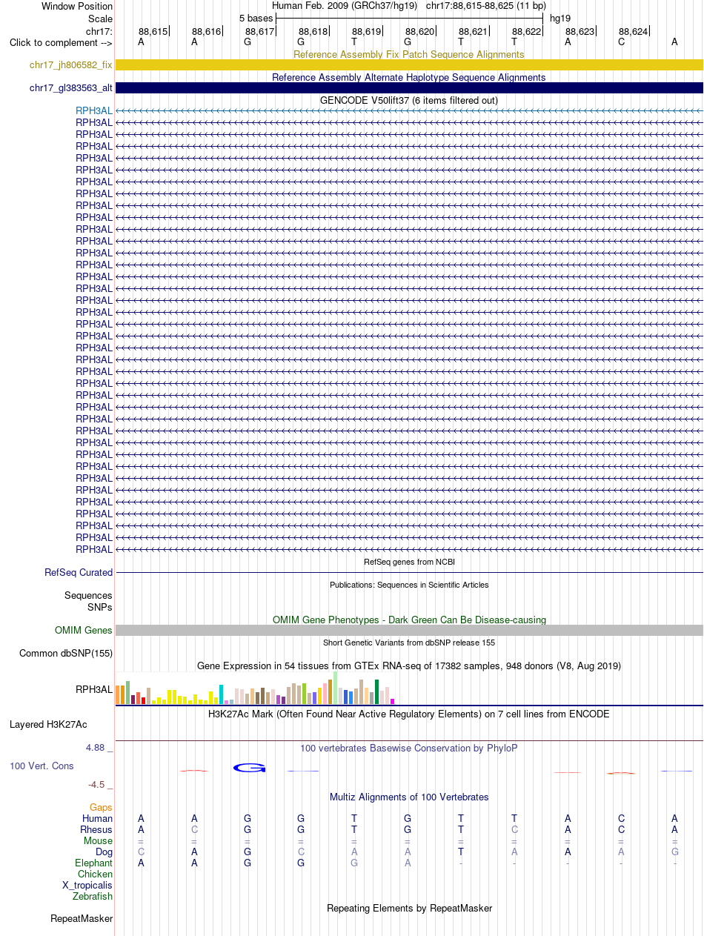
Task: Open the OMIM Genes track label
Action: point(84,631)
